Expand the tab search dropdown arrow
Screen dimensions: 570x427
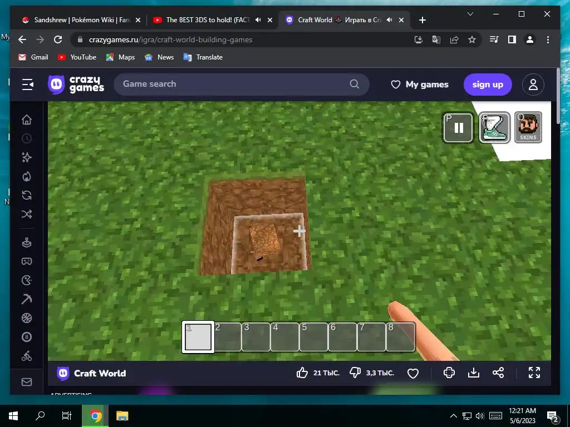point(470,14)
